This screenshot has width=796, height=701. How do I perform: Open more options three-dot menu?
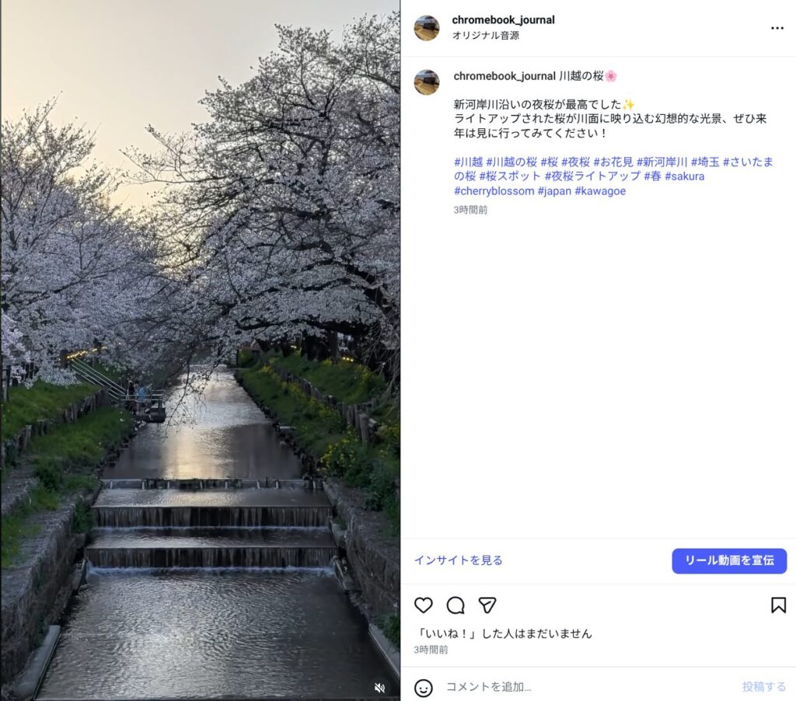click(x=777, y=28)
